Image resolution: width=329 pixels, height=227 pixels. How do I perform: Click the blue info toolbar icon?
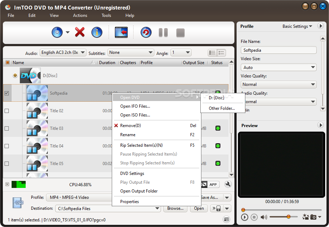point(97,32)
